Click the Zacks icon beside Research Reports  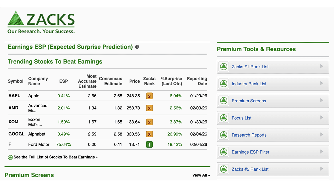[x=224, y=135]
